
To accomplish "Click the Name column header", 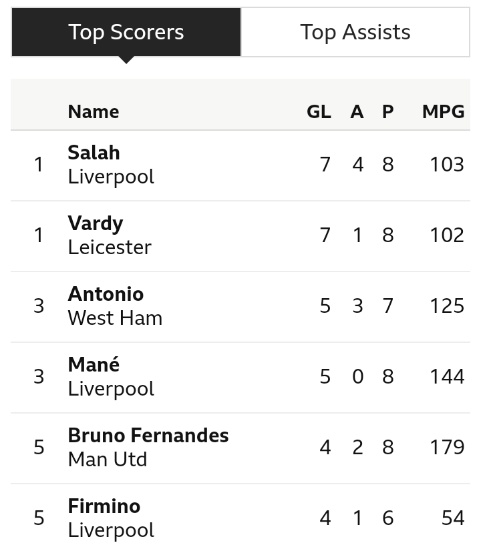I will (x=94, y=112).
